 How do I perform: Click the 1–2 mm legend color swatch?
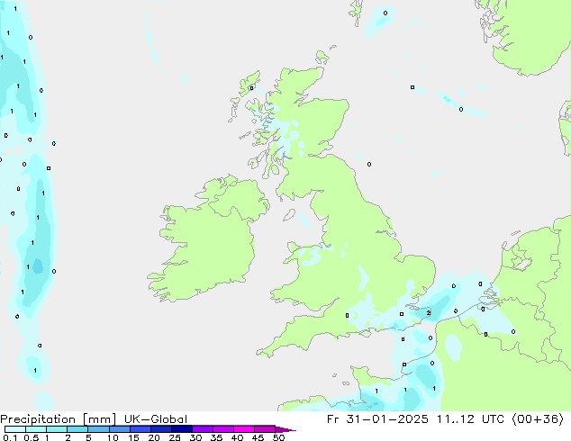click(57, 429)
